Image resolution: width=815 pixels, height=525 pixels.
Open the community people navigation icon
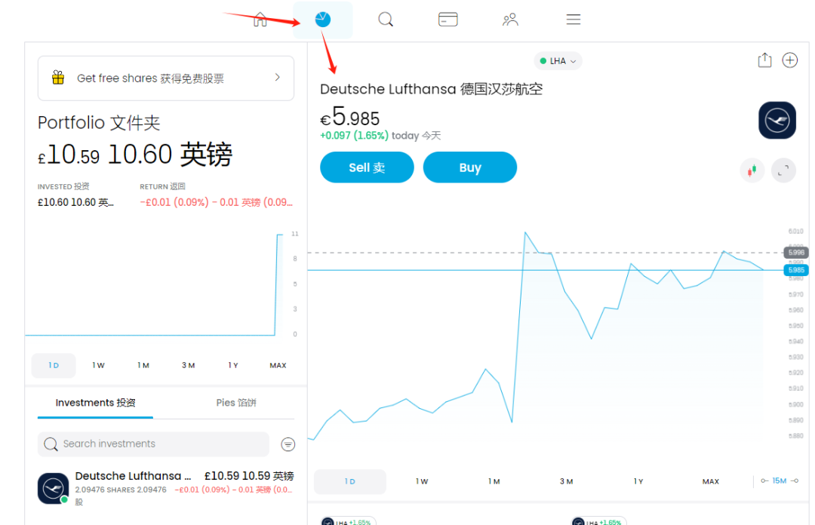coord(510,20)
